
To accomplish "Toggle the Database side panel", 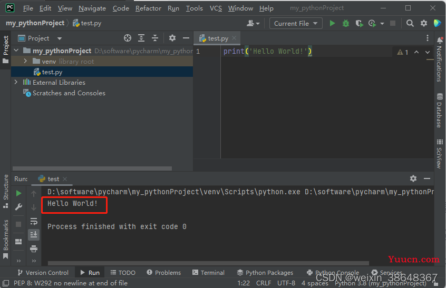I will tap(440, 110).
